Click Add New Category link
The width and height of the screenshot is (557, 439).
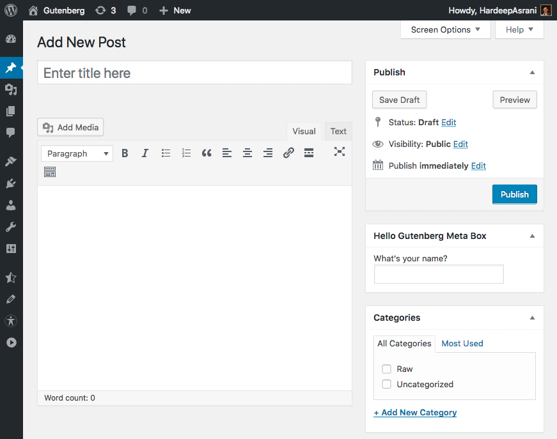[x=414, y=412]
